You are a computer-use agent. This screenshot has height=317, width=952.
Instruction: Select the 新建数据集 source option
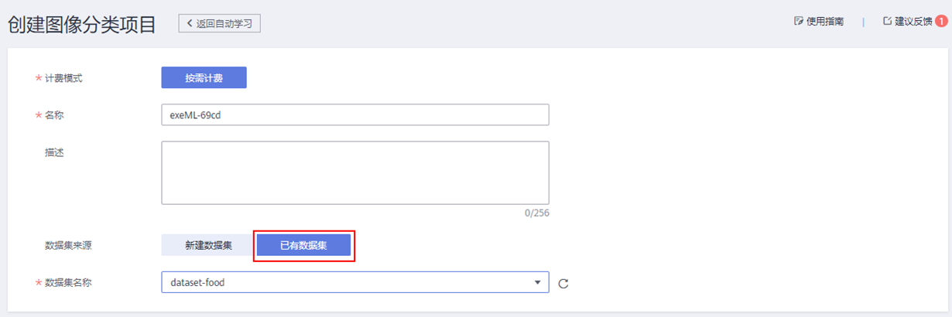tap(207, 245)
